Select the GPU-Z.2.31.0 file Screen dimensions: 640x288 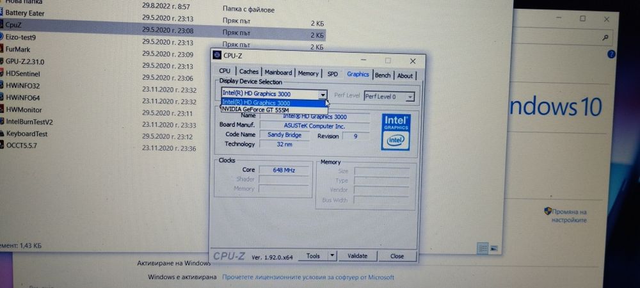tap(25, 61)
